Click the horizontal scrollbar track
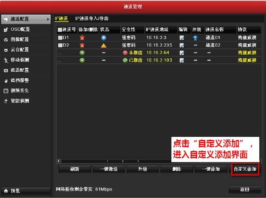Viewport: 266px width, 198px height. pos(116,161)
